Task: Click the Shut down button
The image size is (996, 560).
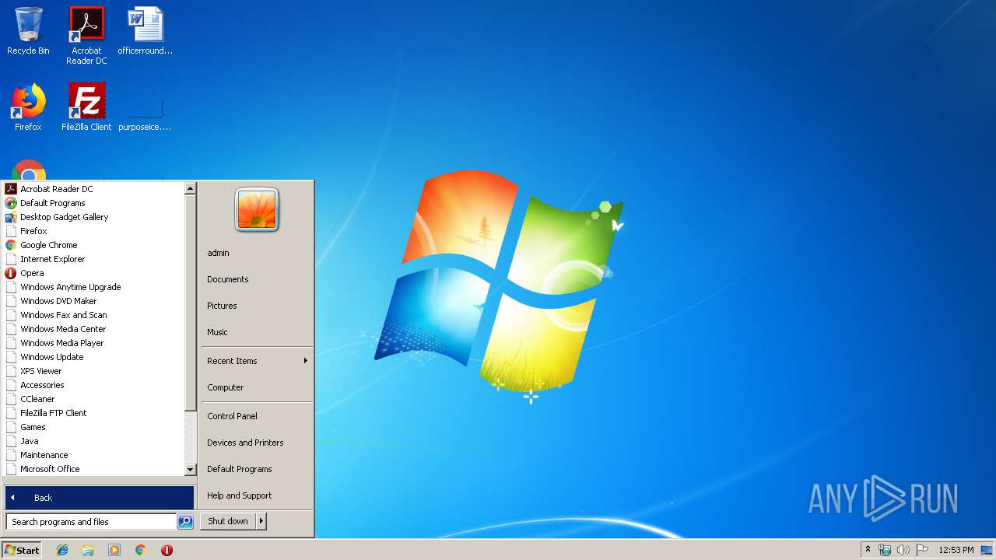Action: point(228,521)
